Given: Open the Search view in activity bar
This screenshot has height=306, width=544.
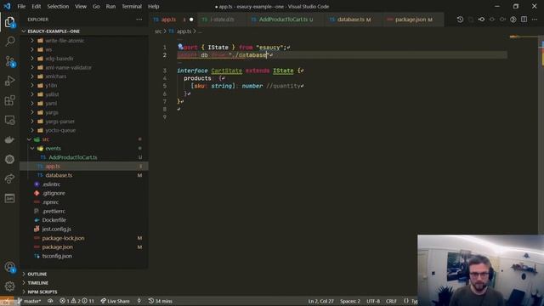Looking at the screenshot, I should 9,42.
